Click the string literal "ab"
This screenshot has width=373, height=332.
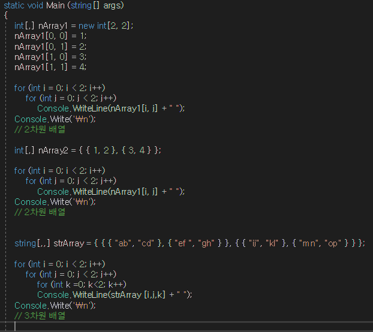(x=122, y=243)
